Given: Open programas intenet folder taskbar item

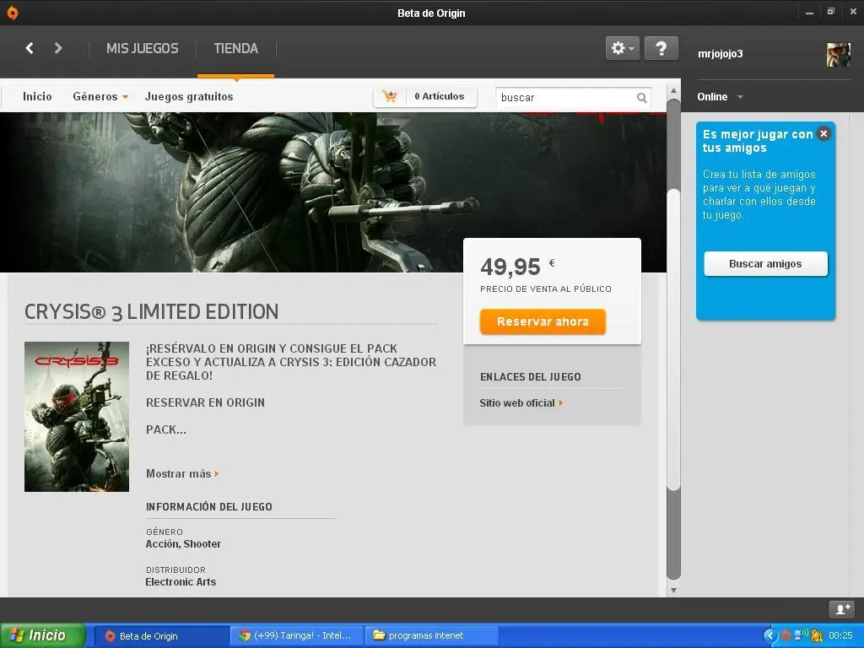Looking at the screenshot, I should point(431,636).
